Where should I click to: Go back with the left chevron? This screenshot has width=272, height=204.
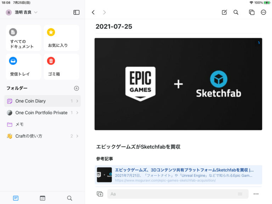tap(93, 12)
